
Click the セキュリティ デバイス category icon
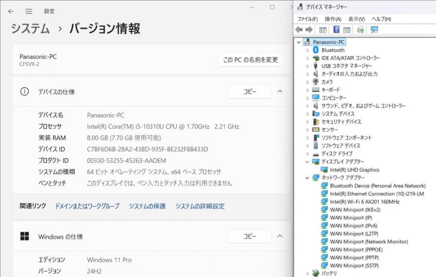316,122
